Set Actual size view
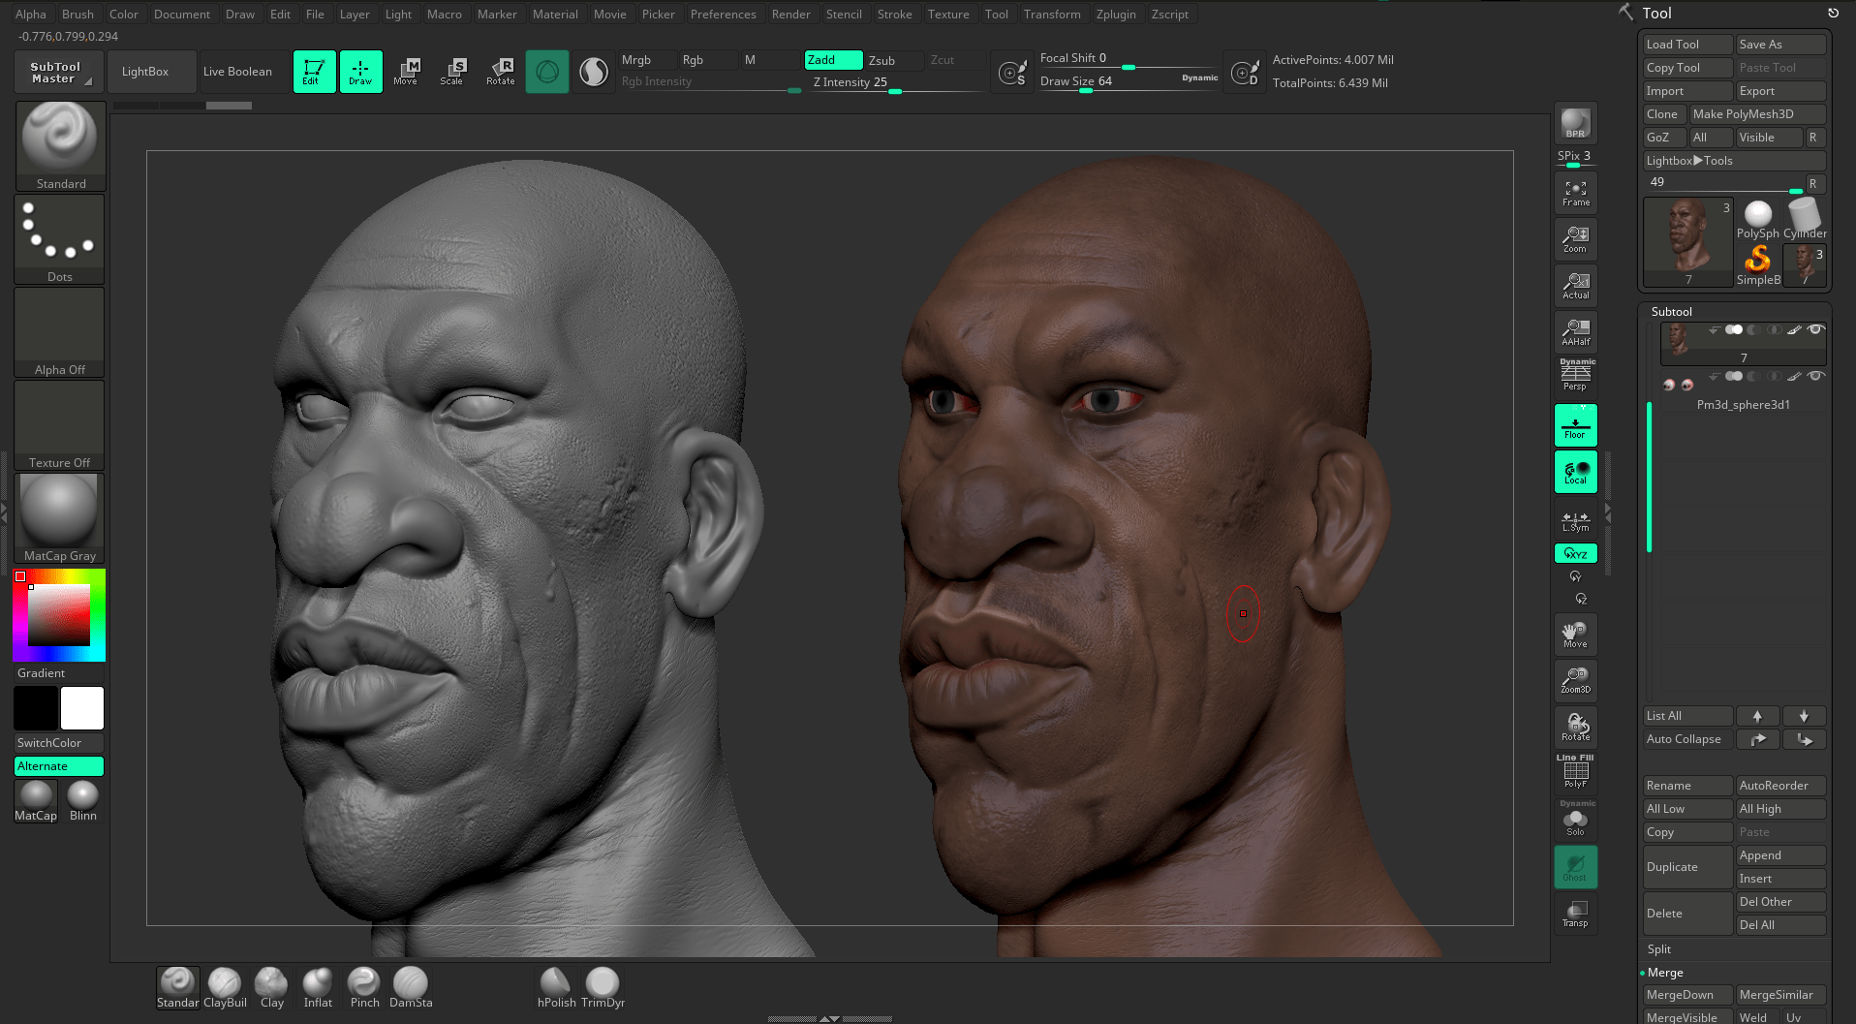This screenshot has height=1024, width=1856. 1575,286
